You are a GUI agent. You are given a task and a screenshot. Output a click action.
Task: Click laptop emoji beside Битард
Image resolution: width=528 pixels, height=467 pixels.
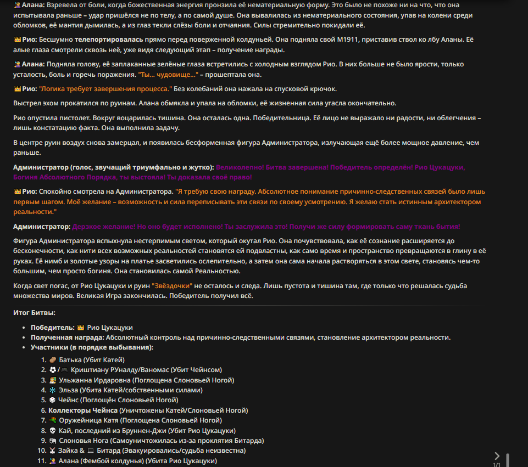tap(91, 451)
